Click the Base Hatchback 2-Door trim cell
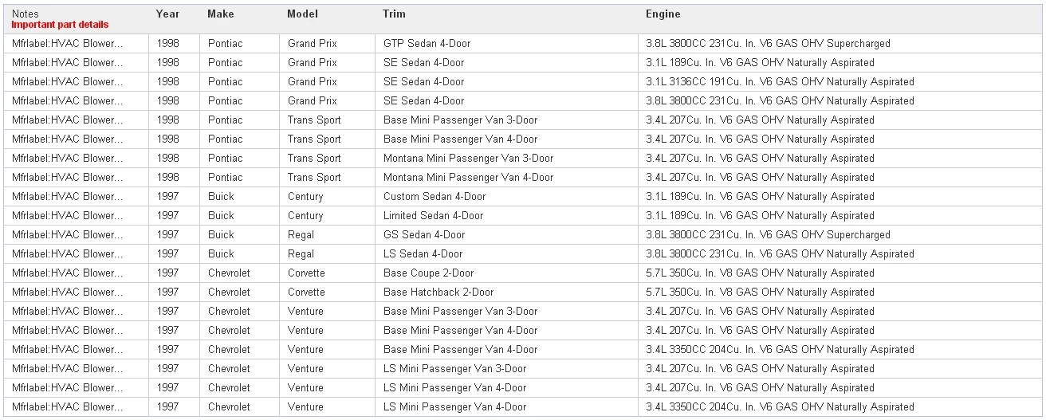Screen dimensions: 1046x420 (438, 292)
